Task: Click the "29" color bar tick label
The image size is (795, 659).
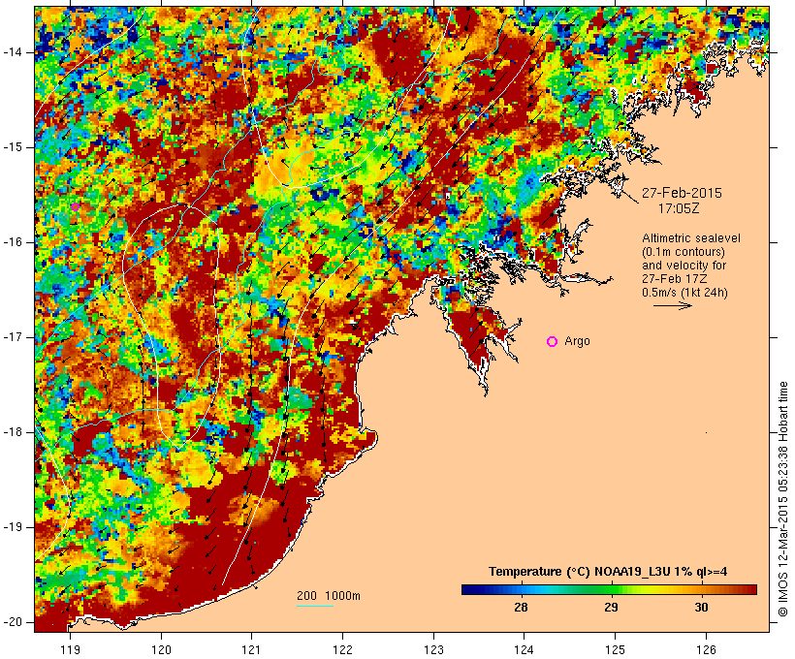Action: point(611,607)
